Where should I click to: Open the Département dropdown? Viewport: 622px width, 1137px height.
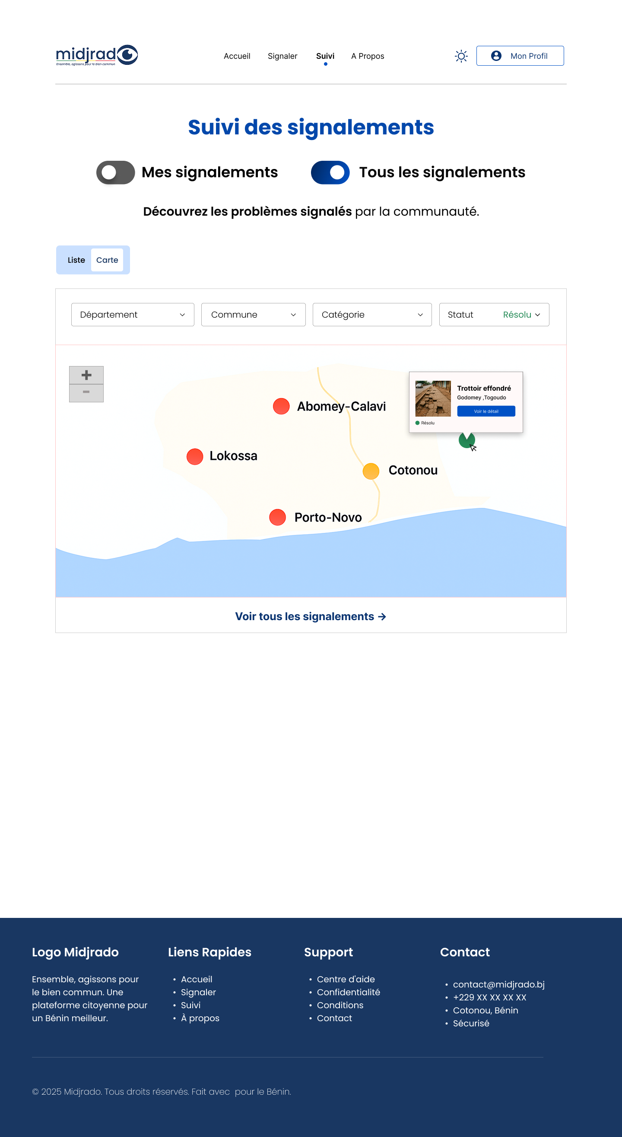click(133, 314)
